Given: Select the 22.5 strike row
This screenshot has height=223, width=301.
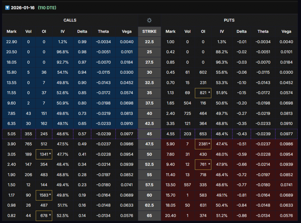Looking at the screenshot, I should 149,42.
